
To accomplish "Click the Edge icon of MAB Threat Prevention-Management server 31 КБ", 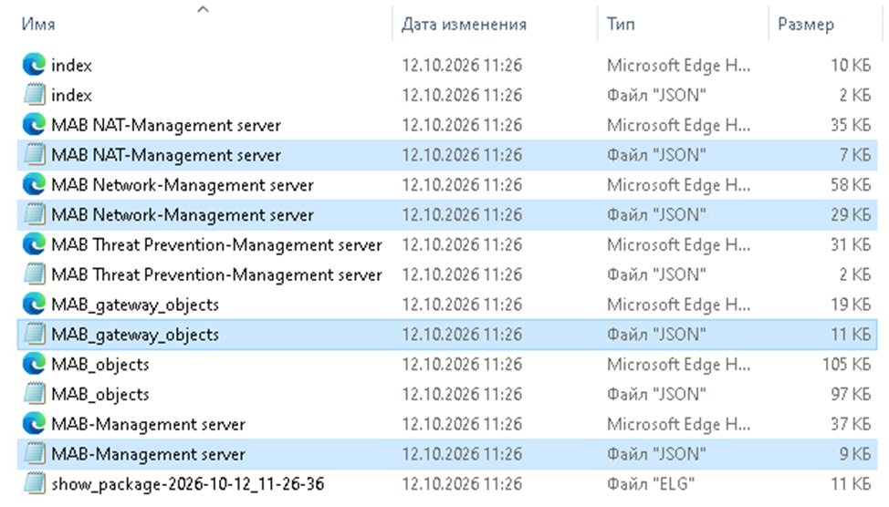I will [x=34, y=244].
